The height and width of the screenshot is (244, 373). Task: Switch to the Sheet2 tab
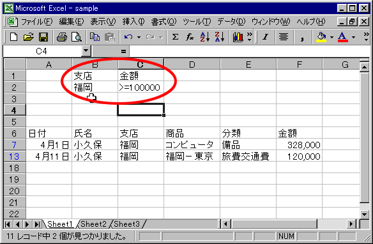[93, 224]
